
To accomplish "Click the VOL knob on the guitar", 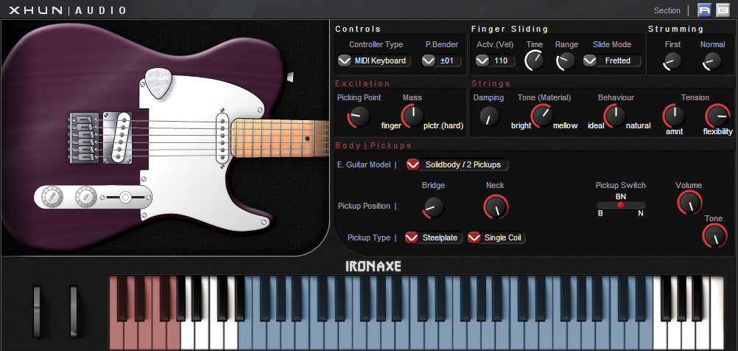I will point(85,197).
